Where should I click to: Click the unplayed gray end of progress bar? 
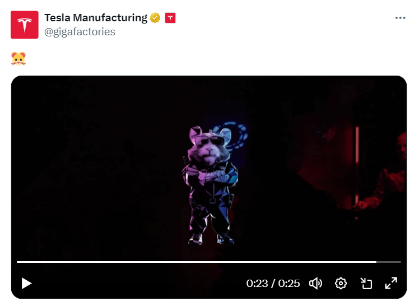point(389,262)
